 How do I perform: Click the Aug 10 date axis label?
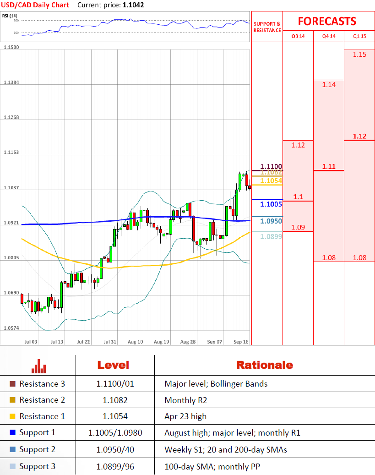click(x=135, y=342)
